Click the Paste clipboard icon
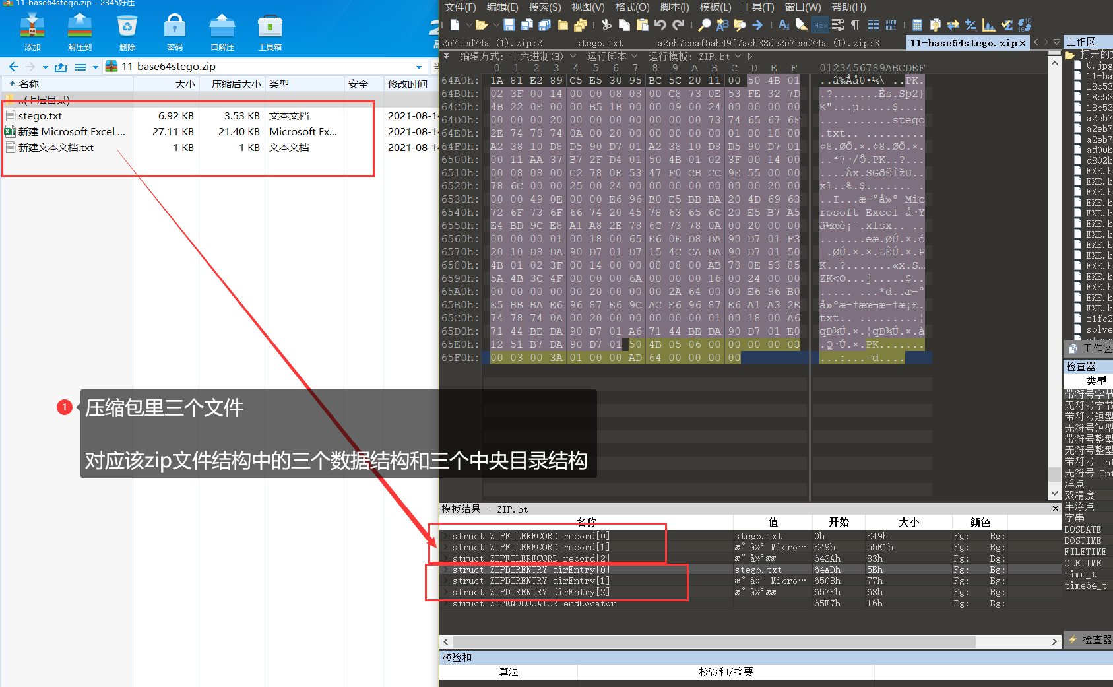 pos(643,25)
